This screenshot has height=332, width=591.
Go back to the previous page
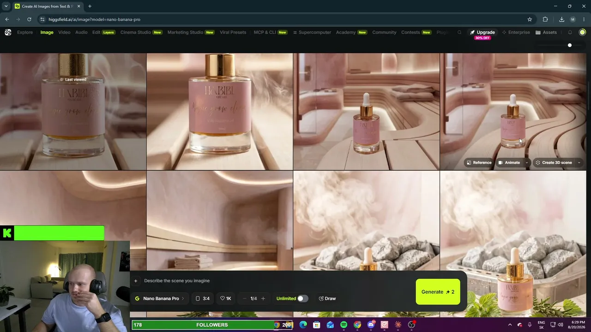(7, 19)
